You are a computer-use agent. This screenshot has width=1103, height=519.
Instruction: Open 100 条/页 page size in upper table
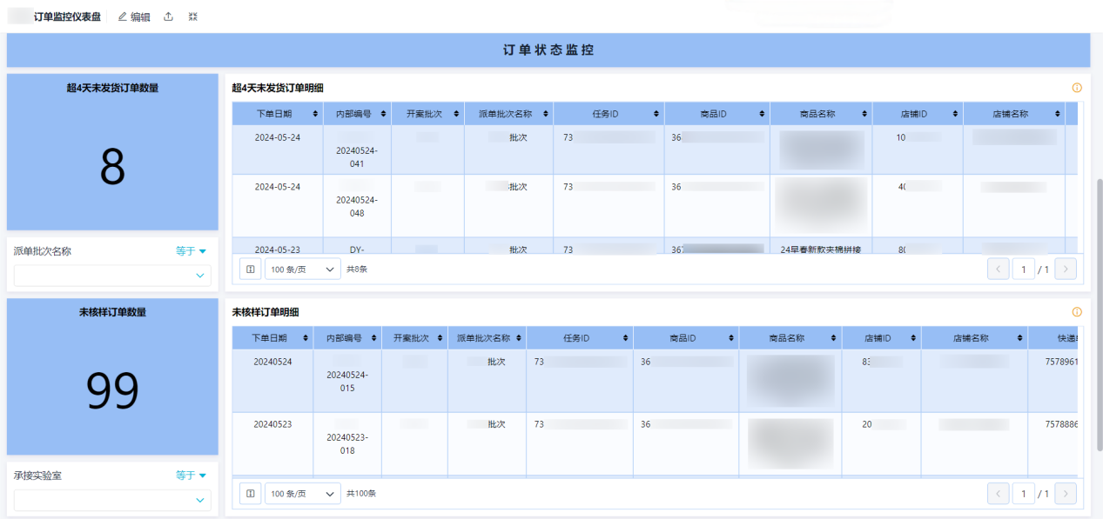pos(302,269)
